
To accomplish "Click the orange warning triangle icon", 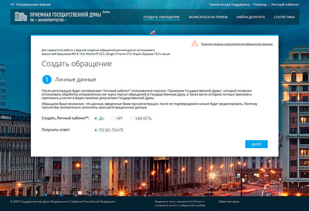I will click(x=194, y=43).
